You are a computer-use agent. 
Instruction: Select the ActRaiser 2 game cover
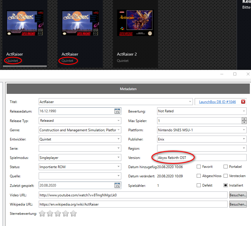coord(135,23)
